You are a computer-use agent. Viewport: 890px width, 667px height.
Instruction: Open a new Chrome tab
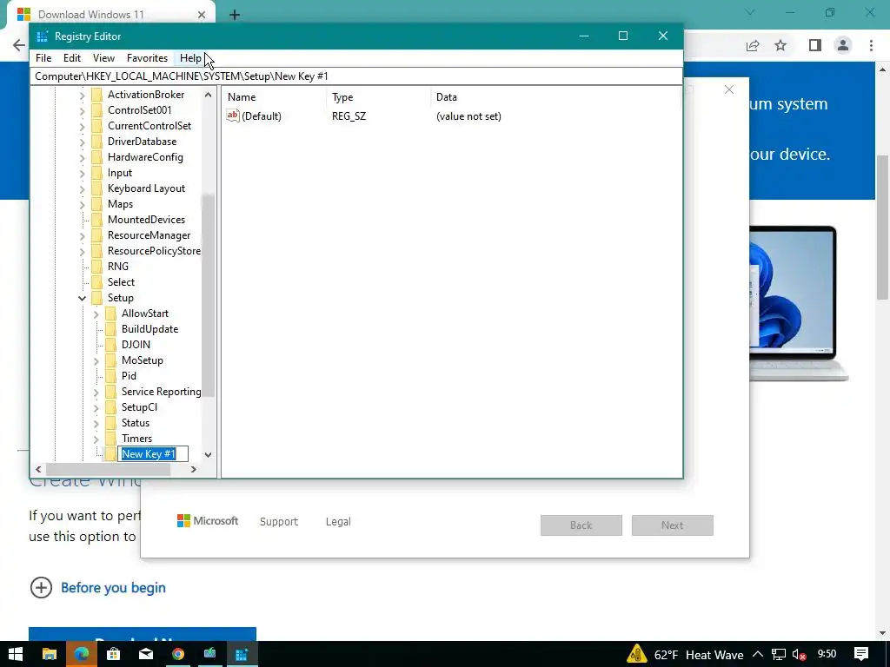pos(235,16)
